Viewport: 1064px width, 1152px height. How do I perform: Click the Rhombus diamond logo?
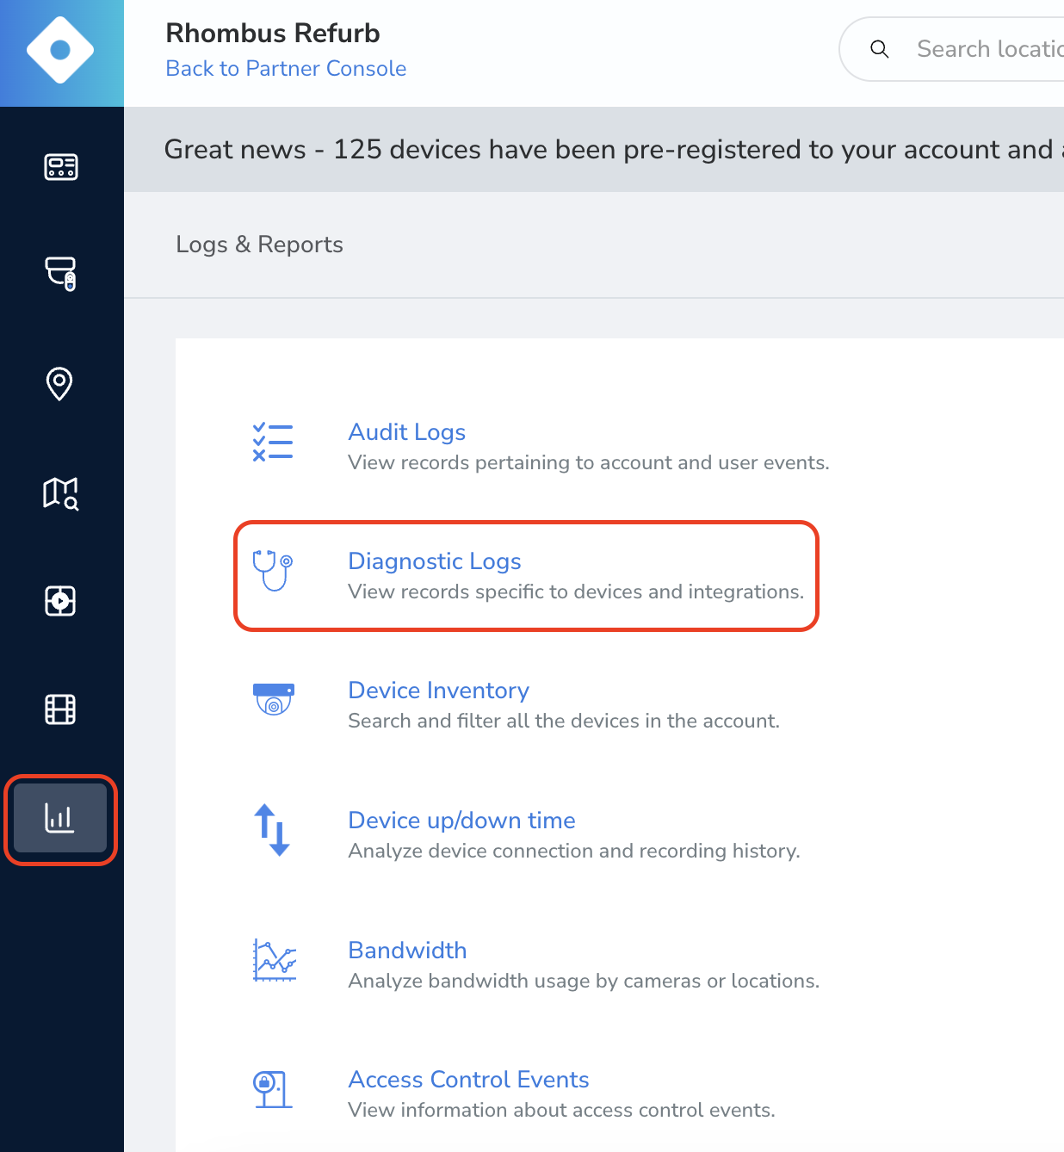click(x=60, y=50)
